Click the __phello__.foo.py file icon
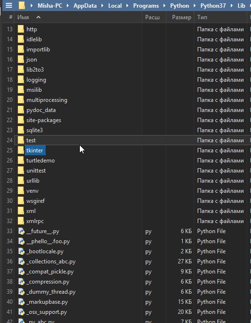This screenshot has width=251, height=323. pyautogui.click(x=22, y=241)
